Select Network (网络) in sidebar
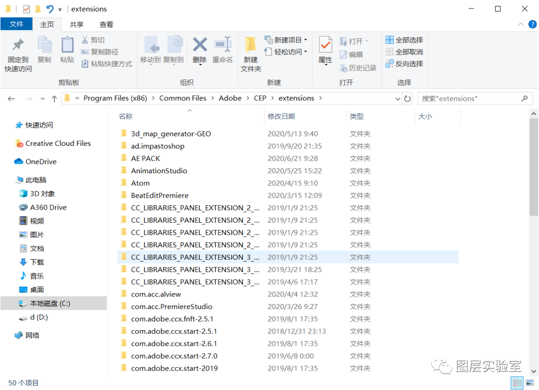 [27, 335]
